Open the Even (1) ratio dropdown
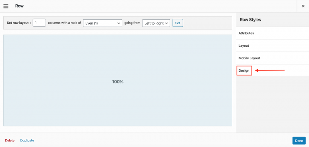Screen dimensions: 309x147 coord(103,23)
